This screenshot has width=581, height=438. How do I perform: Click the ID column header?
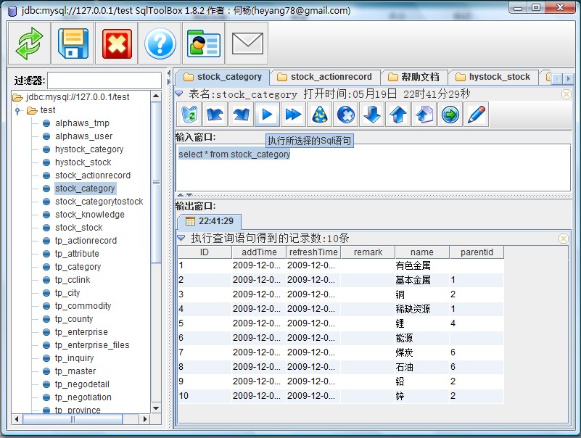coord(205,252)
